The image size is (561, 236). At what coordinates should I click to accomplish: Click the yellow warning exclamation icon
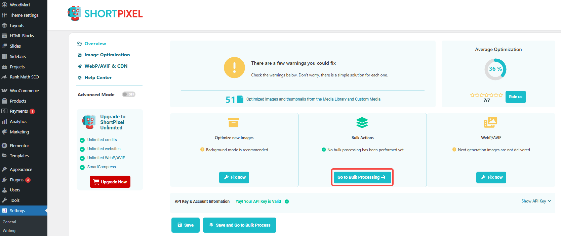pos(234,68)
